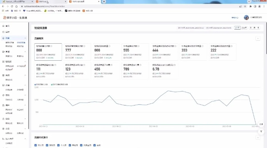Click the back-to-top arrow at right edge
The height and width of the screenshot is (148, 267).
click(261, 131)
